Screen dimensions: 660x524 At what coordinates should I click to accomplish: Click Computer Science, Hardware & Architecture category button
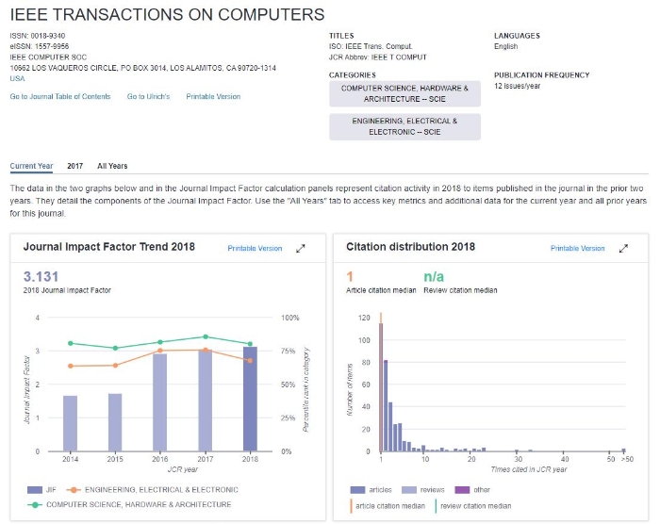(x=404, y=93)
